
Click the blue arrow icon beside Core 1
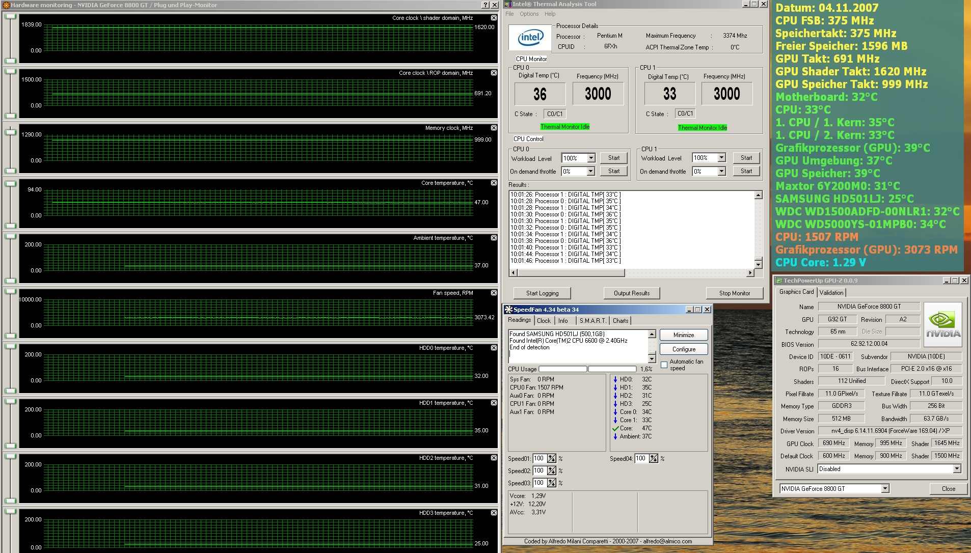[x=615, y=420]
